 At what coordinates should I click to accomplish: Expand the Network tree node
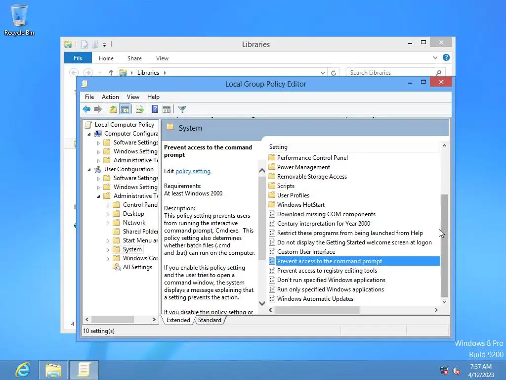pos(108,223)
